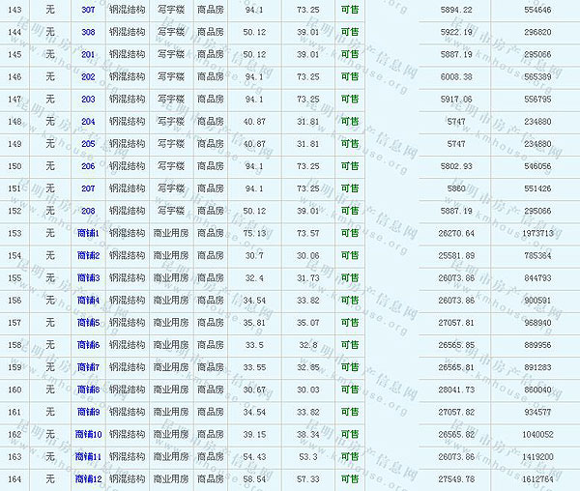Open room 307 link
This screenshot has width=580, height=491.
pyautogui.click(x=88, y=10)
